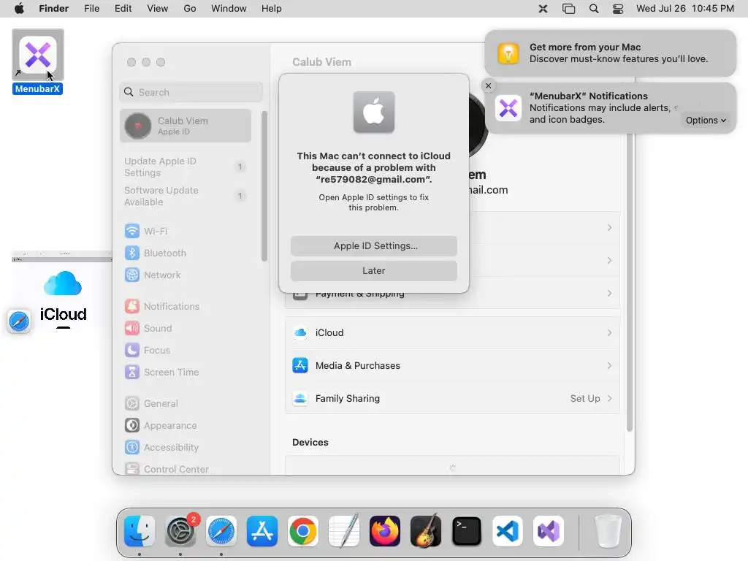Select the iCloud Safari window thumbnail
Screen dimensions: 748x561
click(62, 291)
